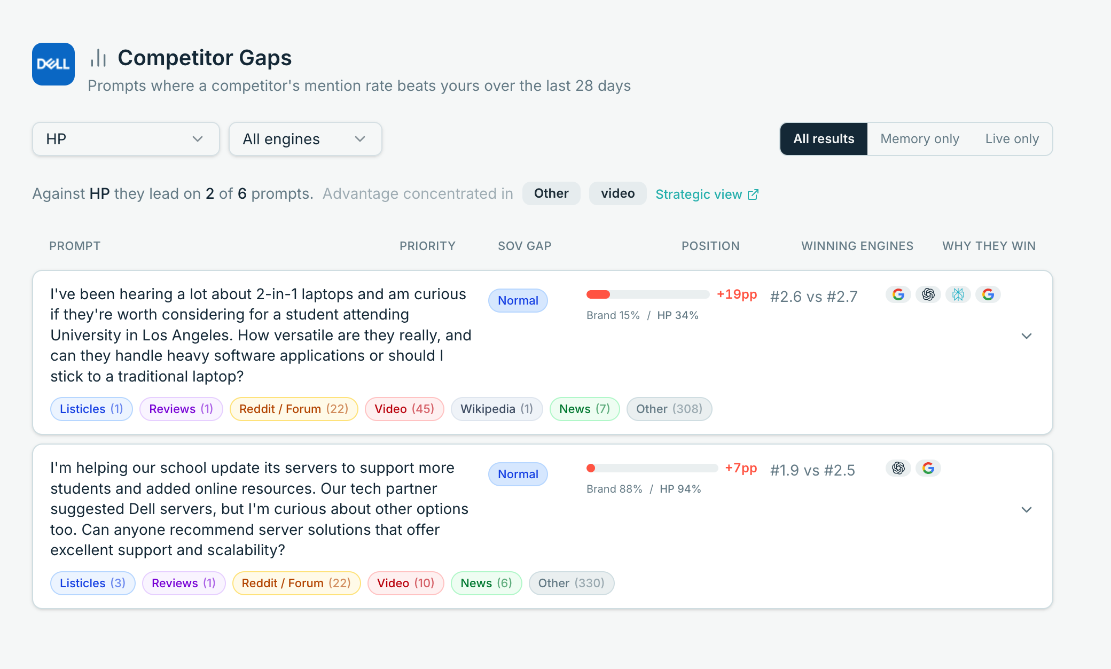Click the SOV GAP column header

(525, 246)
